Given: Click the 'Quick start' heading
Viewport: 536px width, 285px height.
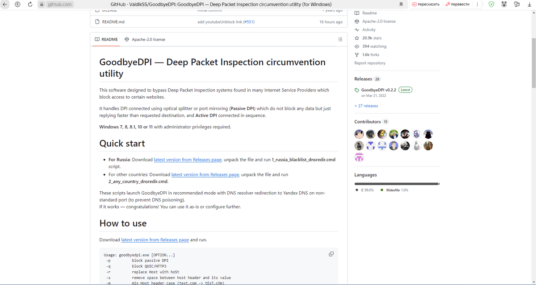Looking at the screenshot, I should tap(122, 143).
